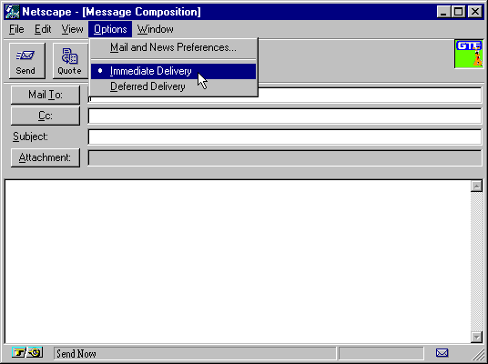The height and width of the screenshot is (364, 488).
Task: Click the Send envelope toolbar button
Action: click(x=27, y=61)
